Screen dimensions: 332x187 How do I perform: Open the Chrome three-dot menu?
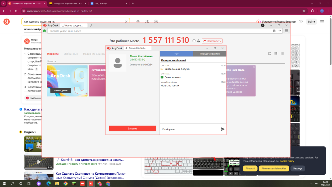point(328,11)
